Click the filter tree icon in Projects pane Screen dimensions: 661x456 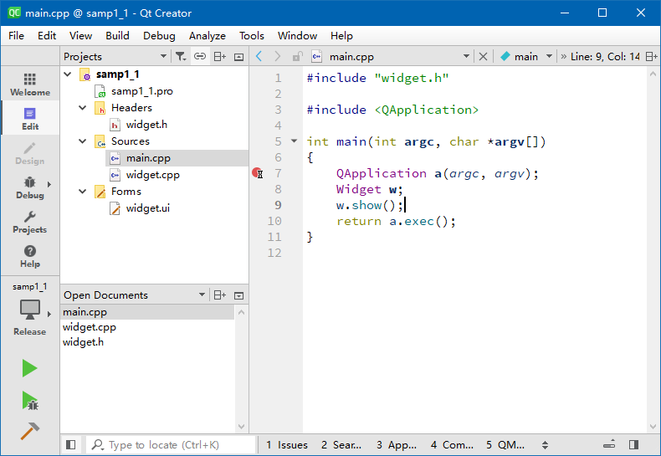180,57
